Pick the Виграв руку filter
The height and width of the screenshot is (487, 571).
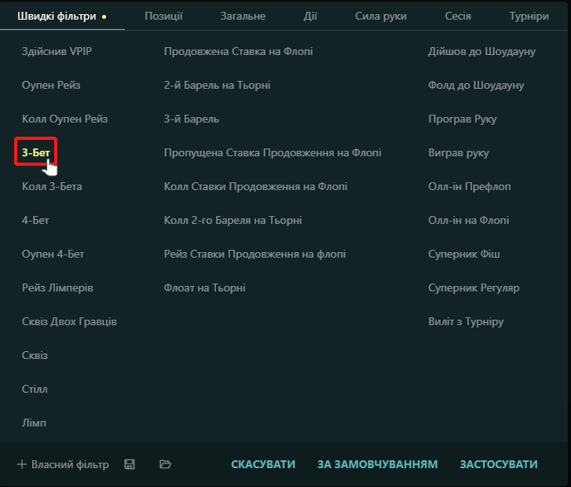(x=459, y=152)
